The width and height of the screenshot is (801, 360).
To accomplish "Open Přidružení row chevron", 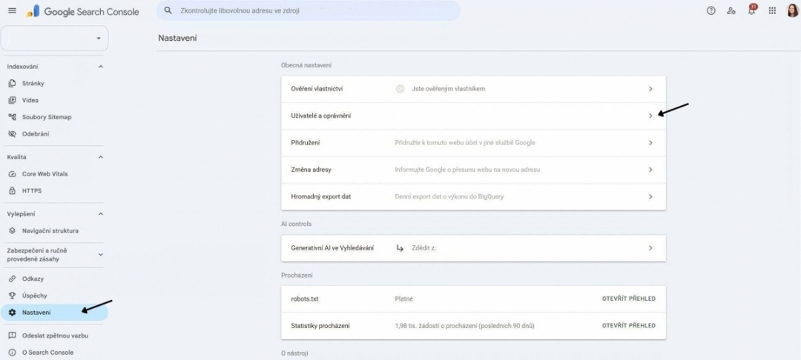I will pos(650,143).
